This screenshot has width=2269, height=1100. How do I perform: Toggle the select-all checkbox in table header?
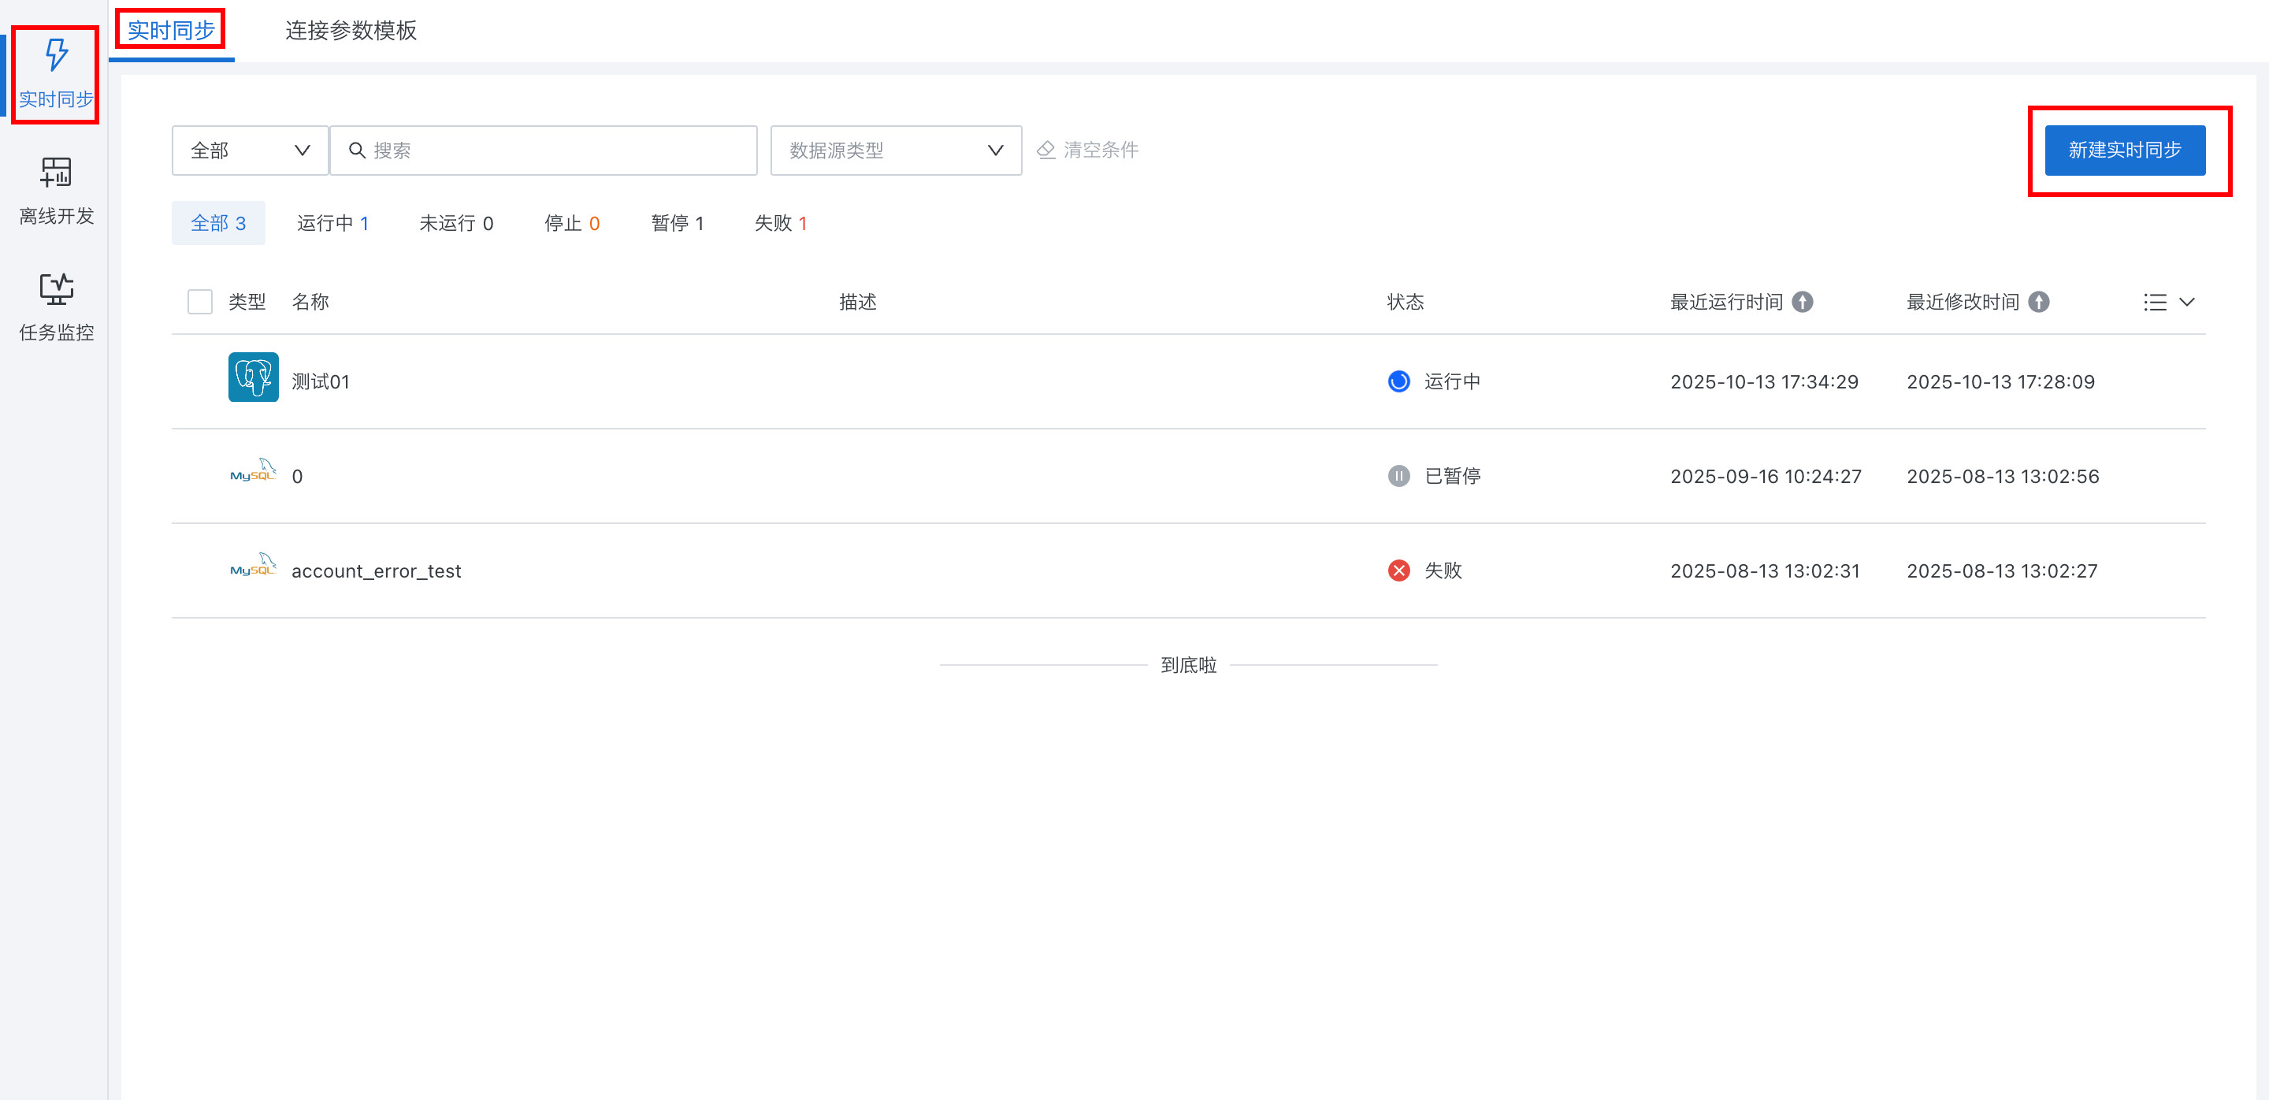coord(200,302)
